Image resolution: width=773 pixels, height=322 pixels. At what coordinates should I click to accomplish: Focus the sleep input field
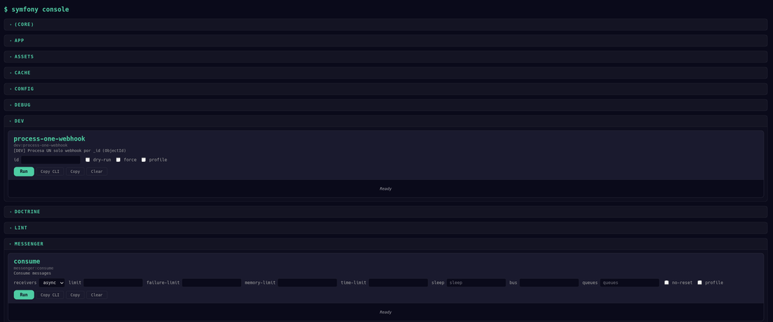(x=476, y=283)
